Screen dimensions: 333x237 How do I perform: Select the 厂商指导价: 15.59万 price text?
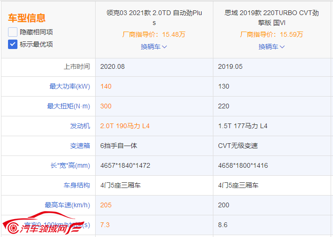click(271, 34)
